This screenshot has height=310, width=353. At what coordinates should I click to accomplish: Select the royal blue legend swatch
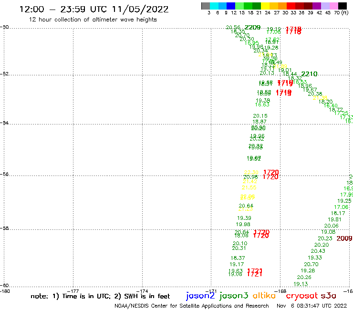(231, 6)
